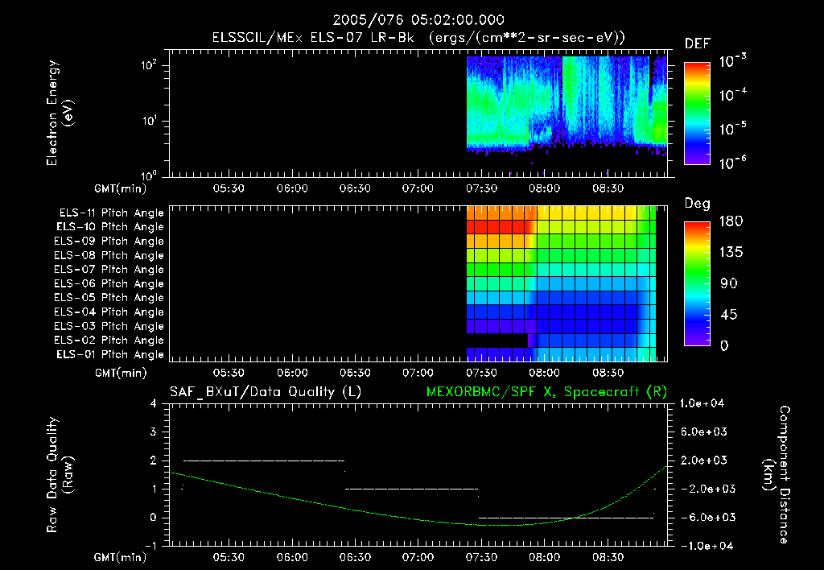Click the 3 tick on Raw Data Quality axis
The height and width of the screenshot is (570, 824).
154,432
